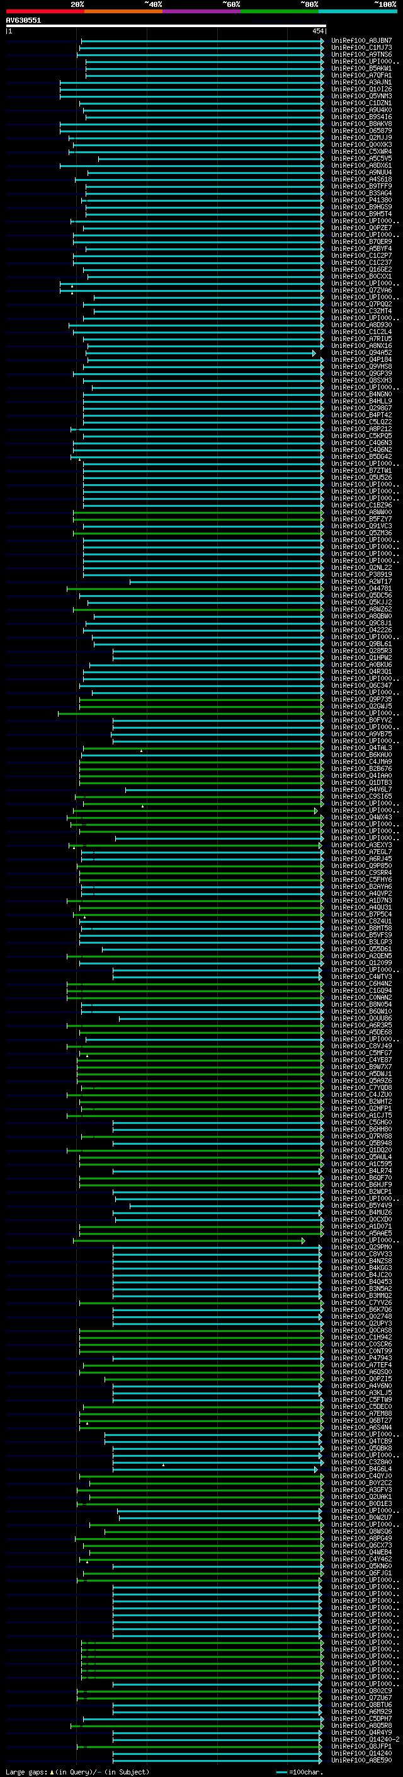This screenshot has width=403, height=1777.
Task: Select hit label UniRef100_A5BYF4
Action: [x=361, y=249]
